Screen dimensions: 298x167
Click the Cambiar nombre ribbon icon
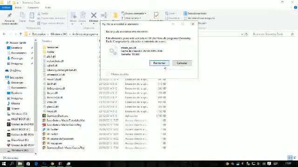click(x=104, y=15)
